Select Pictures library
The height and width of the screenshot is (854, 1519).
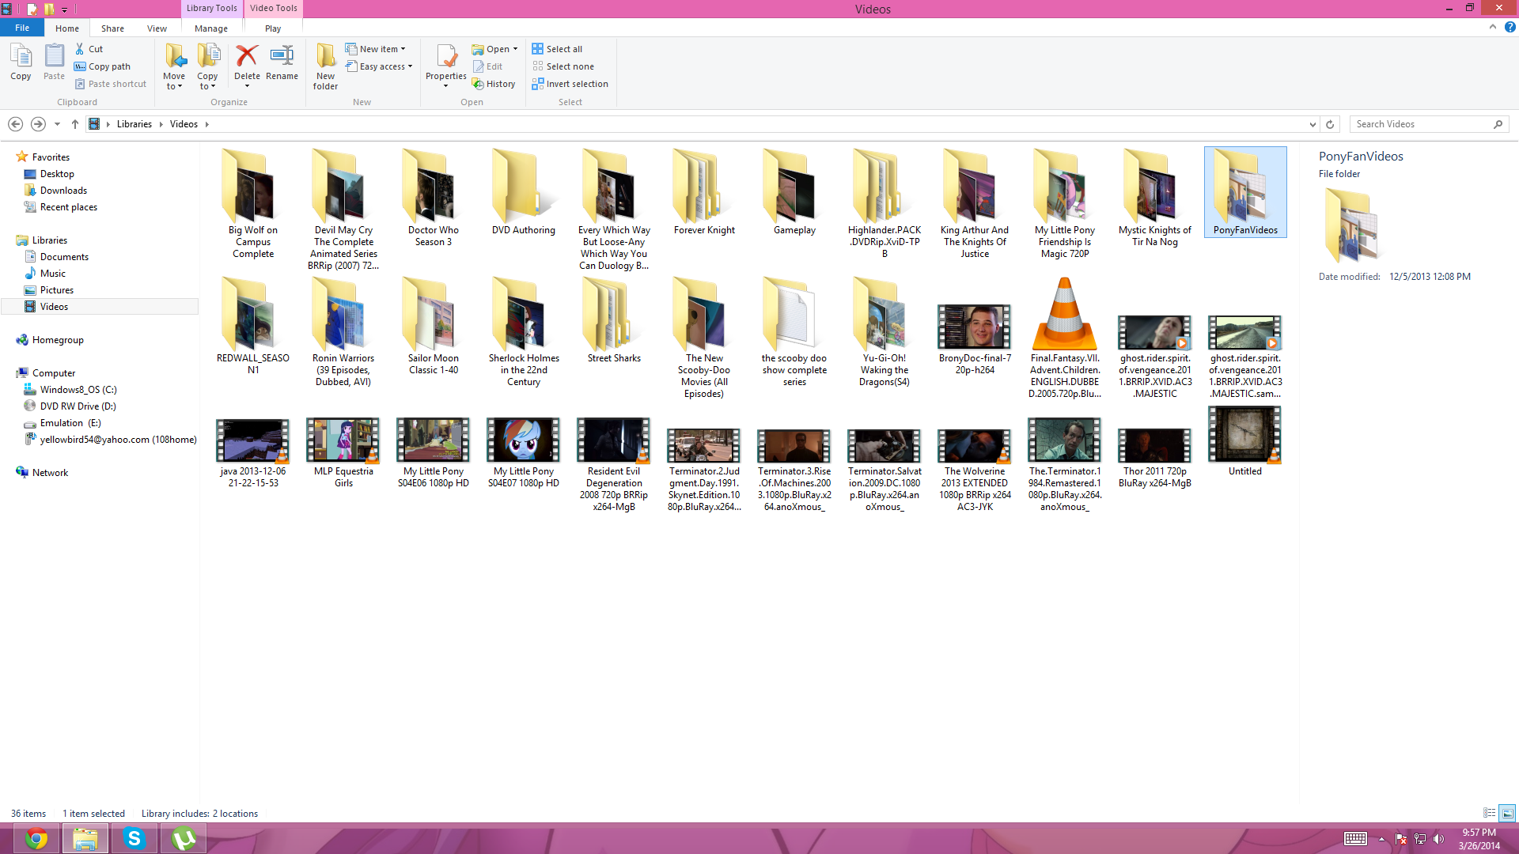[x=56, y=290]
